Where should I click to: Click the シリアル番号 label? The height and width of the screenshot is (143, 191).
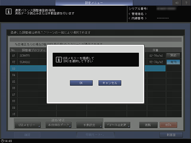click(x=138, y=9)
